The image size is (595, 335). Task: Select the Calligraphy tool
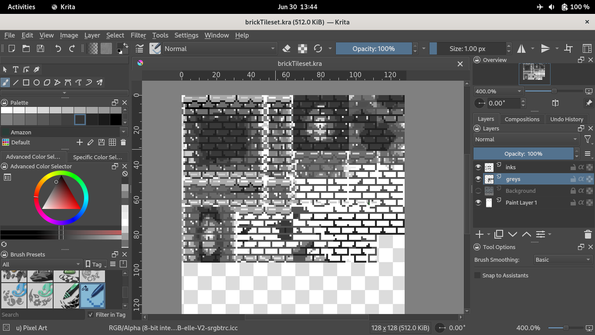(x=36, y=69)
